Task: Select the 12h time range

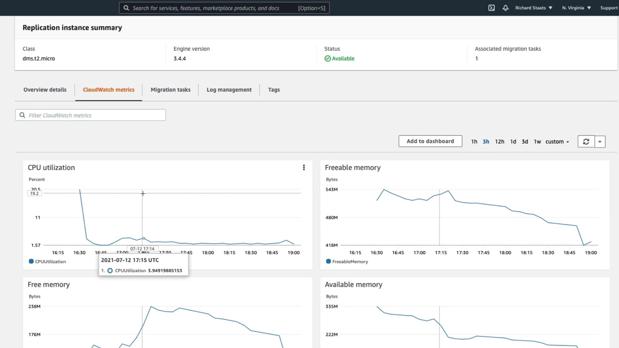Action: point(500,142)
